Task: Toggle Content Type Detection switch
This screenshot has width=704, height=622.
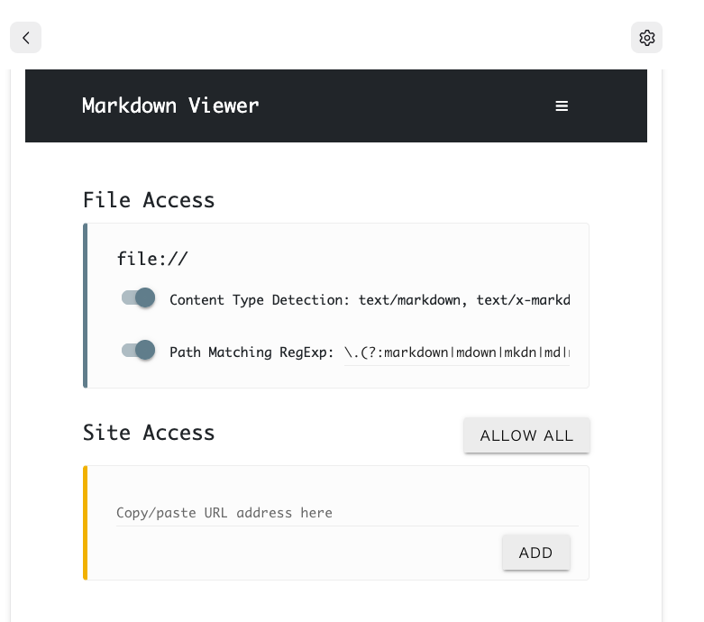Action: (138, 297)
